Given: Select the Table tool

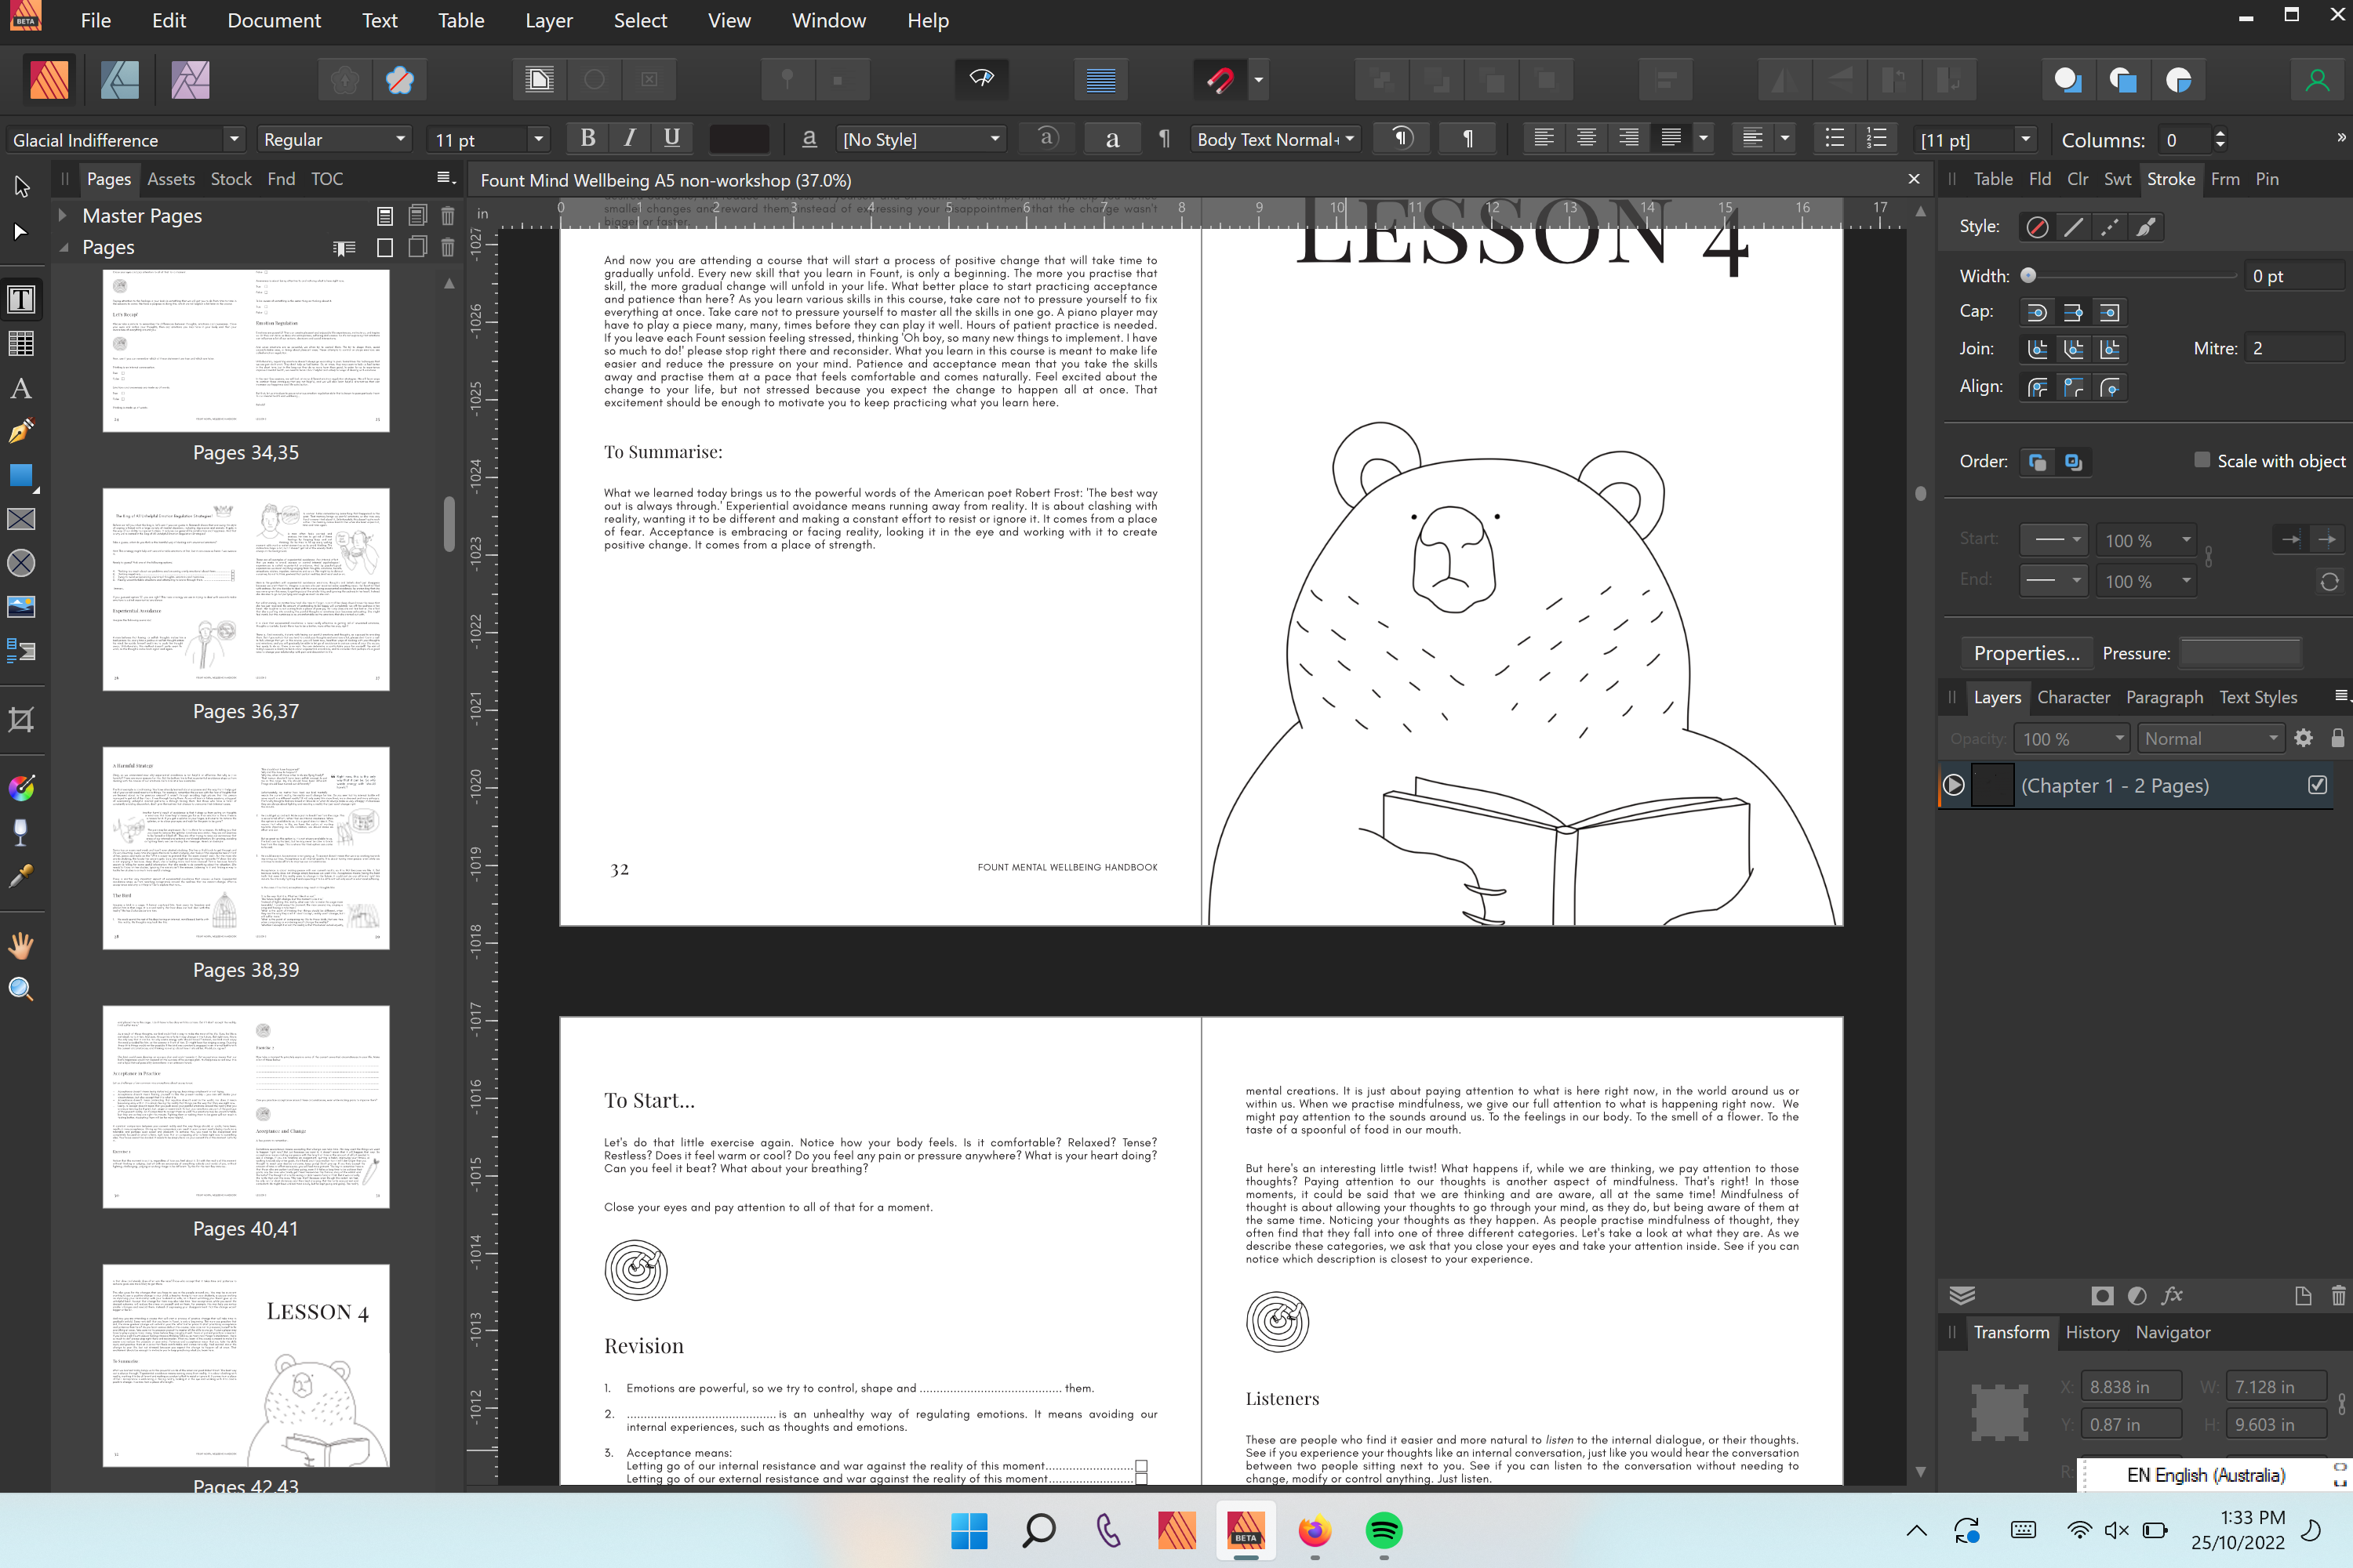Looking at the screenshot, I should click(21, 343).
